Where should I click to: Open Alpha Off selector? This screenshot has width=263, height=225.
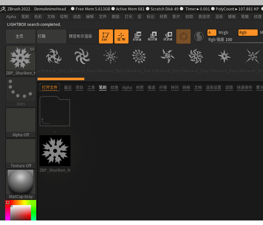[21, 123]
